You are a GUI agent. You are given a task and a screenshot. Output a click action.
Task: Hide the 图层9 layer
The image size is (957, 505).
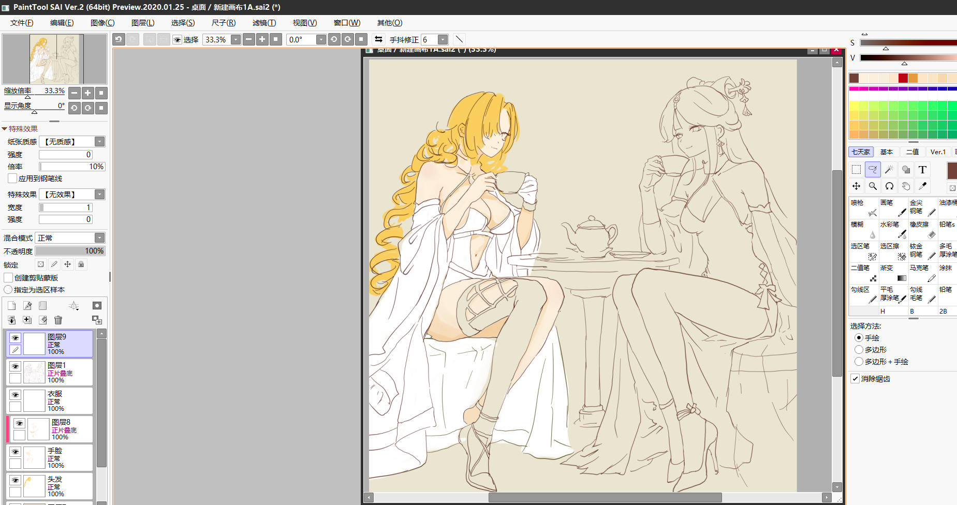[16, 338]
